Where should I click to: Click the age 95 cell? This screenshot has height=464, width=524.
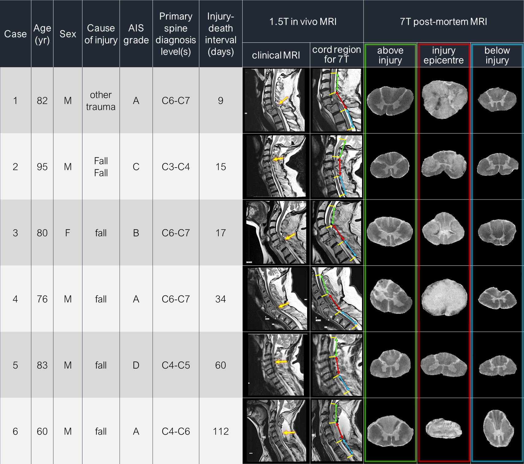(x=42, y=167)
